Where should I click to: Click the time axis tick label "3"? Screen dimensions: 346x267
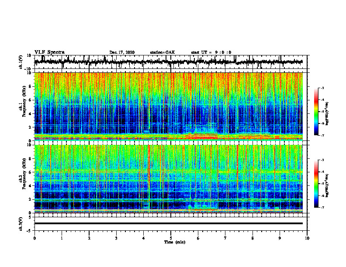[x=116, y=238]
